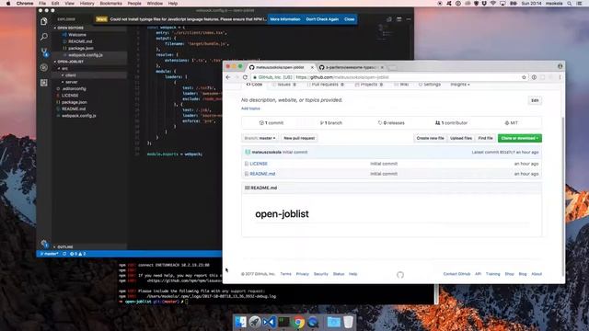The width and height of the screenshot is (589, 331).
Task: Open the Insights dropdown tab
Action: pos(460,85)
